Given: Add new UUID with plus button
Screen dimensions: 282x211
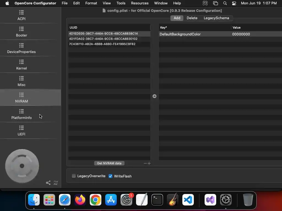Looking at the screenshot, I should [x=149, y=163].
